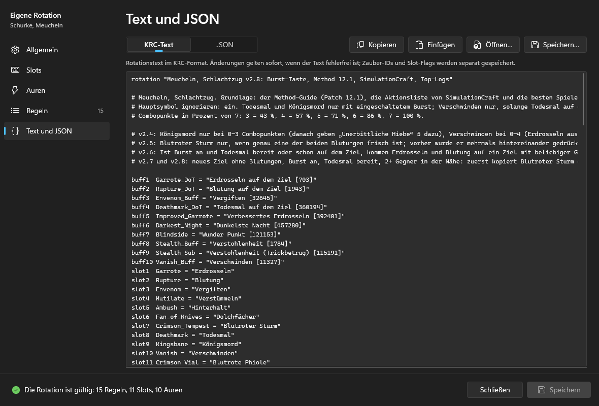599x406 pixels.
Task: Click the Schurke, Meucheln subtitle
Action: tap(36, 25)
